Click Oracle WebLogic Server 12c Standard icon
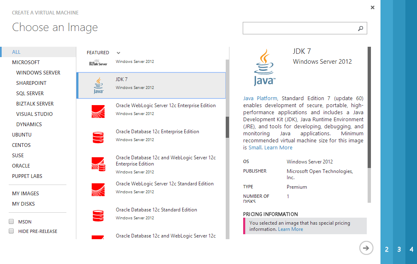This screenshot has width=417, height=264. coord(98,190)
